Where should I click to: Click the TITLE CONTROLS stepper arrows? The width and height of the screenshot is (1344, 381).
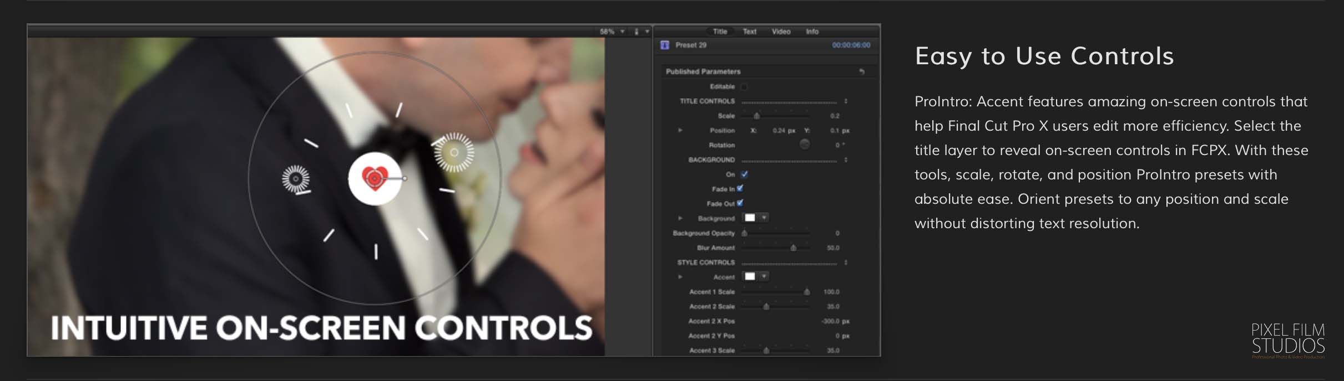pyautogui.click(x=846, y=101)
